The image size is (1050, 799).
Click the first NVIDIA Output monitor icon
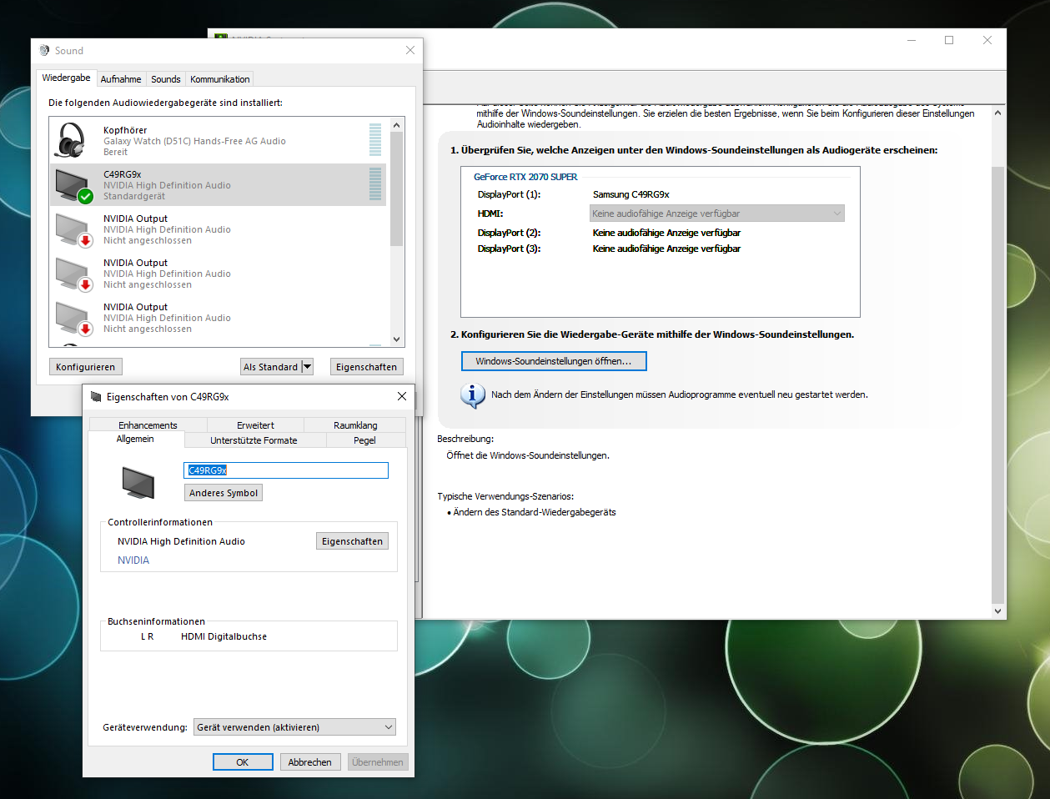[73, 229]
